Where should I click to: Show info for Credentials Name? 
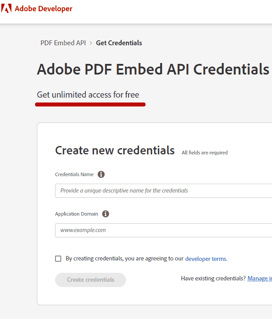tap(101, 174)
